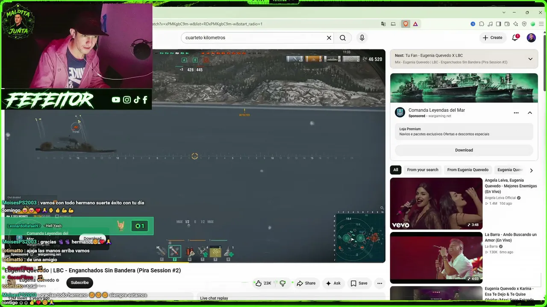Click the blue extension icon in toolbar
The width and height of the screenshot is (547, 307).
pos(473,24)
